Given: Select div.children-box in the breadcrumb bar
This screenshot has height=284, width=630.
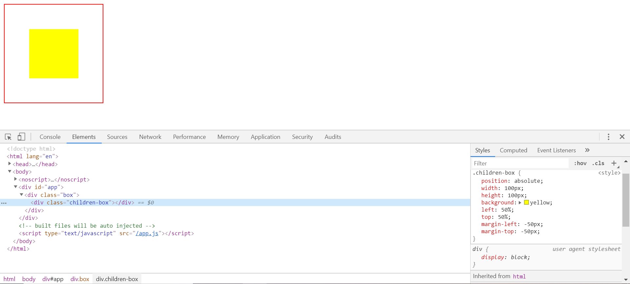Looking at the screenshot, I should (117, 279).
